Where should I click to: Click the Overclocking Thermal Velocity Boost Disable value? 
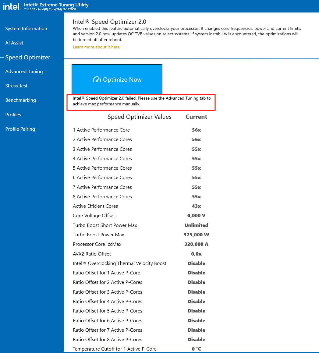(196, 263)
